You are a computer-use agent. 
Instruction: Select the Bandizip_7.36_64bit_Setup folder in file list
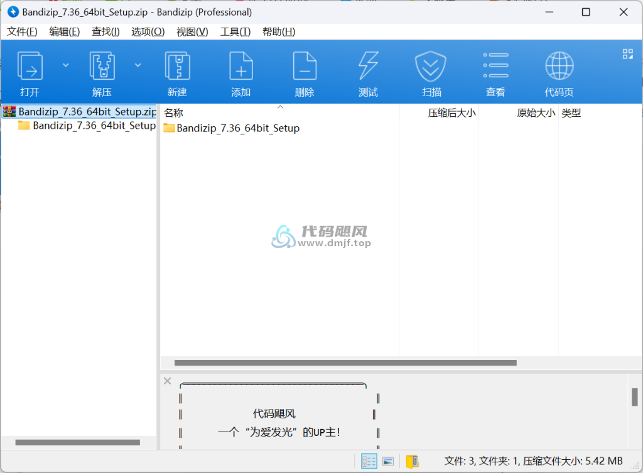click(x=232, y=128)
